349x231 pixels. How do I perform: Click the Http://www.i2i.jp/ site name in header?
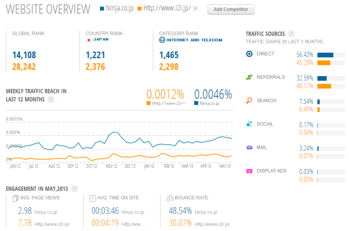pos(167,9)
